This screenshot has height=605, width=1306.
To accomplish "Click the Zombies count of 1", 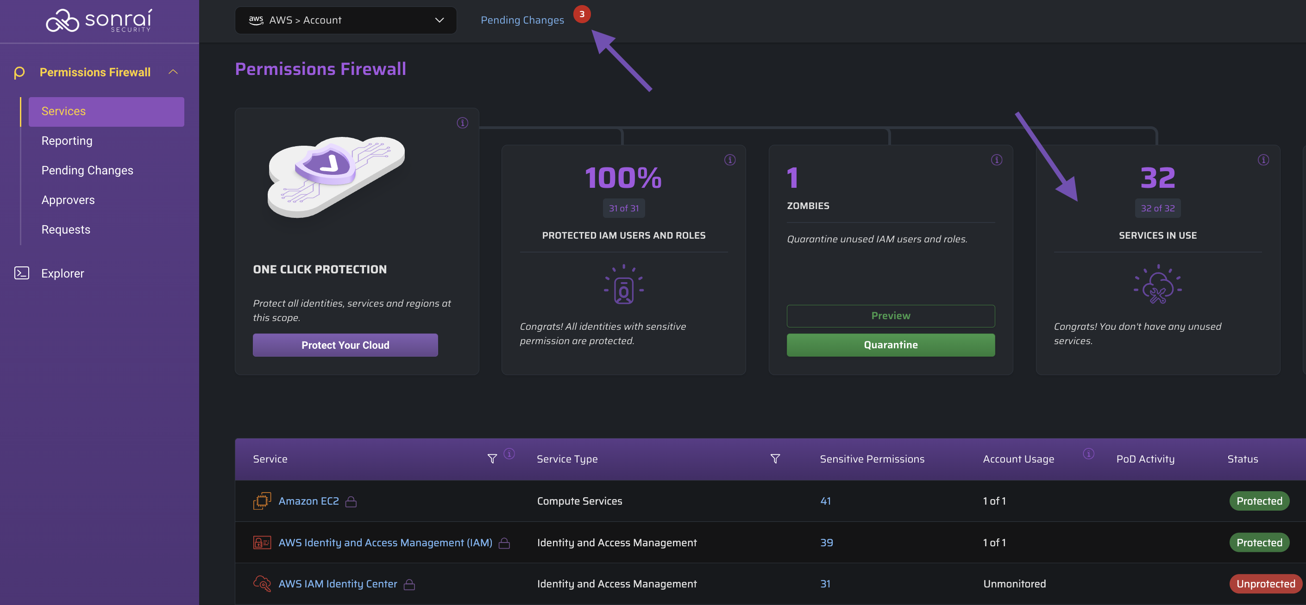I will pyautogui.click(x=792, y=178).
